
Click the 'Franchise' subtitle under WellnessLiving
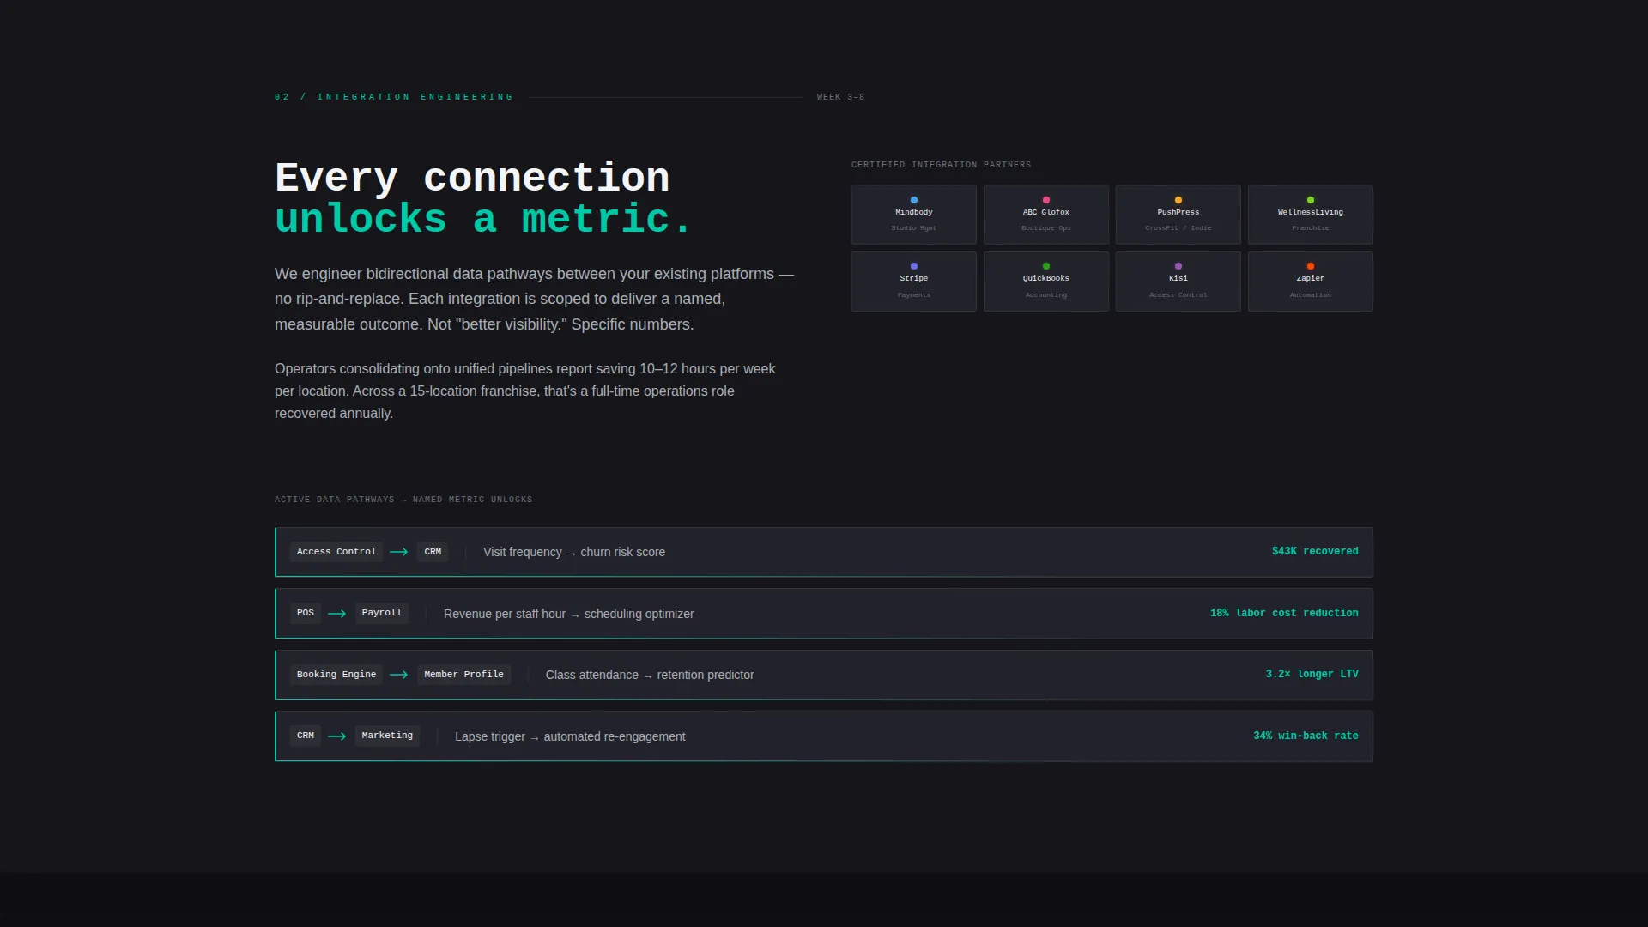click(1310, 228)
